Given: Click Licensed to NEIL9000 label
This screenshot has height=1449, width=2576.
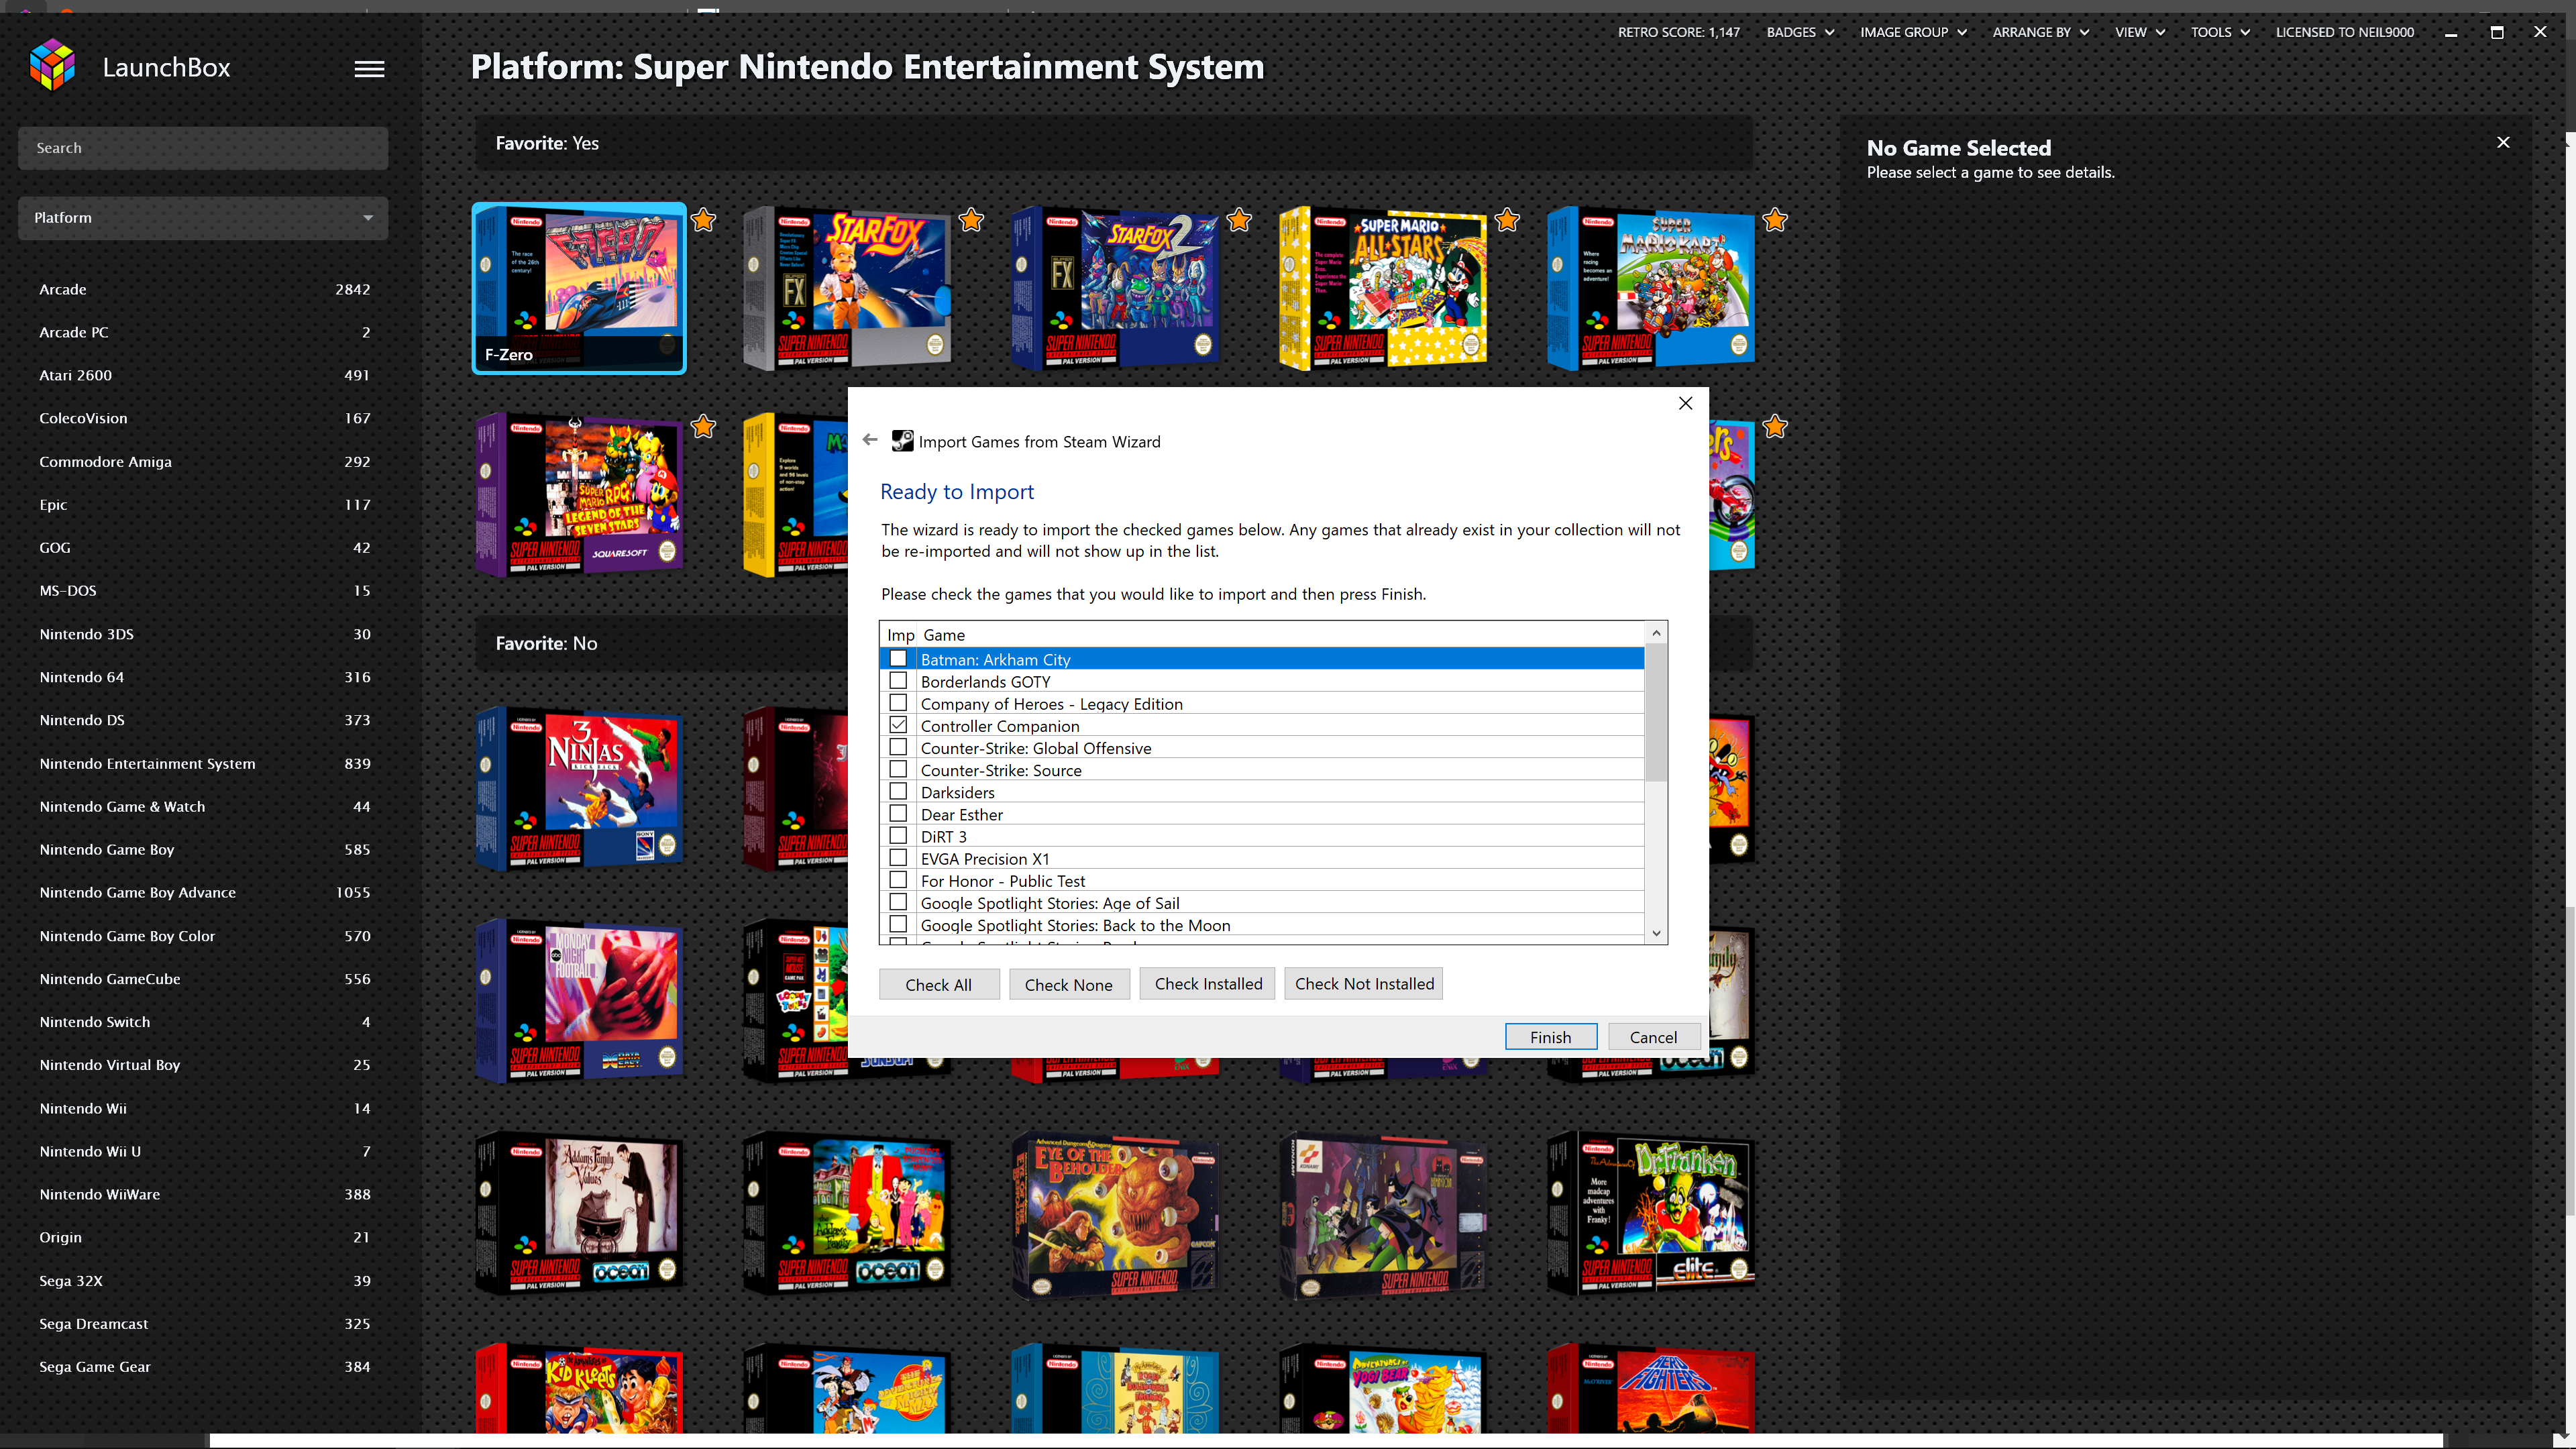Looking at the screenshot, I should [2345, 32].
